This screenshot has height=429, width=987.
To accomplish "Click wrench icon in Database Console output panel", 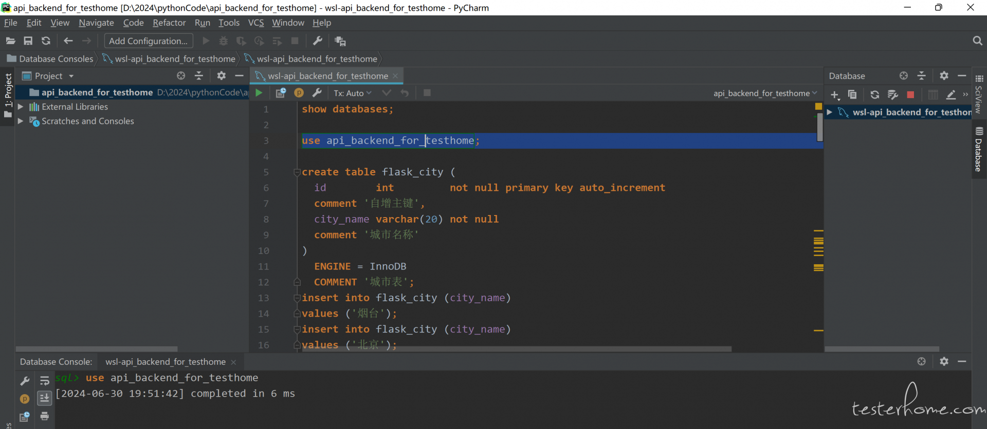I will coord(25,381).
